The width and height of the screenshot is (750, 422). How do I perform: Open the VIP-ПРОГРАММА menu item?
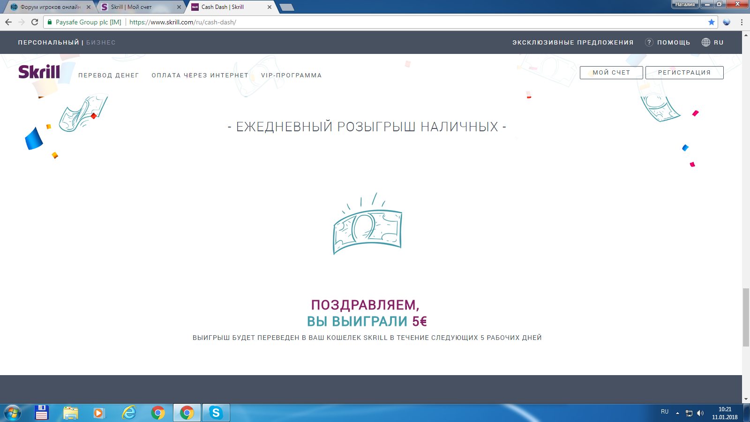[x=291, y=75]
